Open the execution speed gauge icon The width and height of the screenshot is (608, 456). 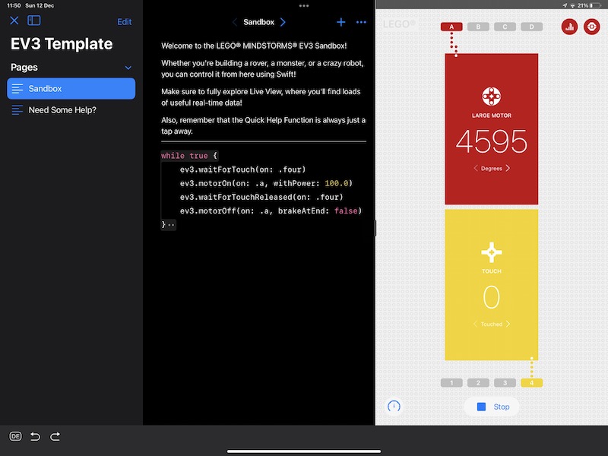point(394,407)
